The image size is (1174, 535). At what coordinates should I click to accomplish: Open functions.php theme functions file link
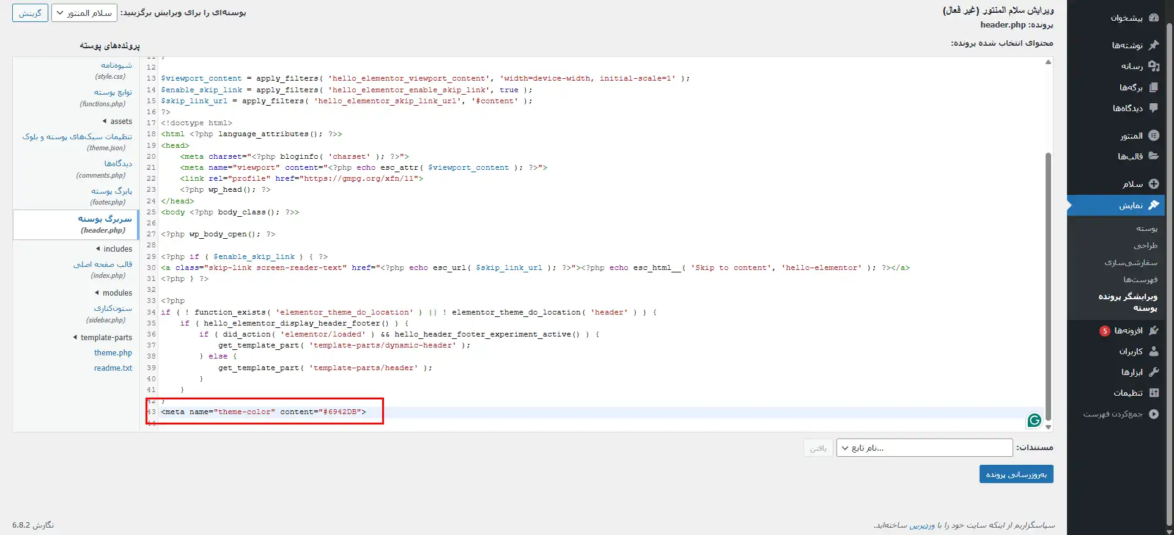click(113, 92)
